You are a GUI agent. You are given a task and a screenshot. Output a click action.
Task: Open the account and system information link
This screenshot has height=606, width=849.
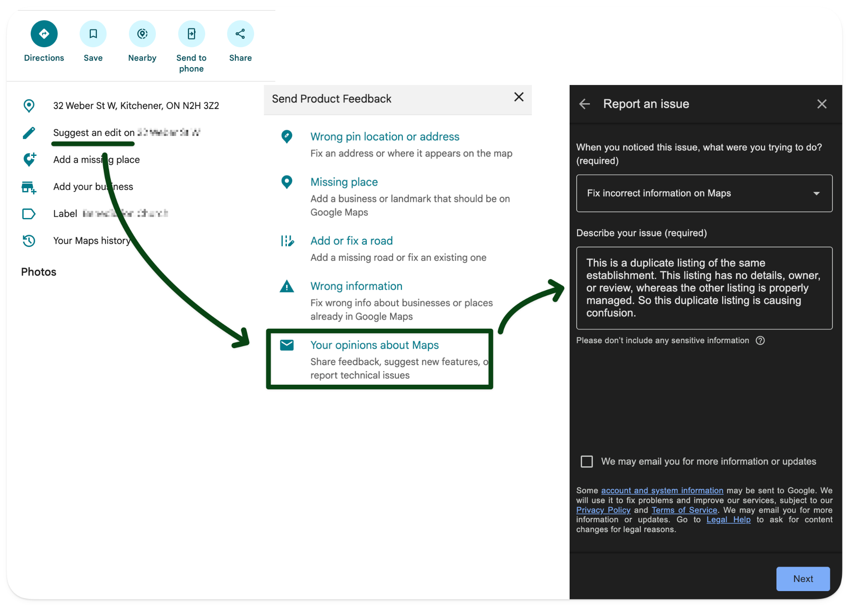(x=662, y=490)
